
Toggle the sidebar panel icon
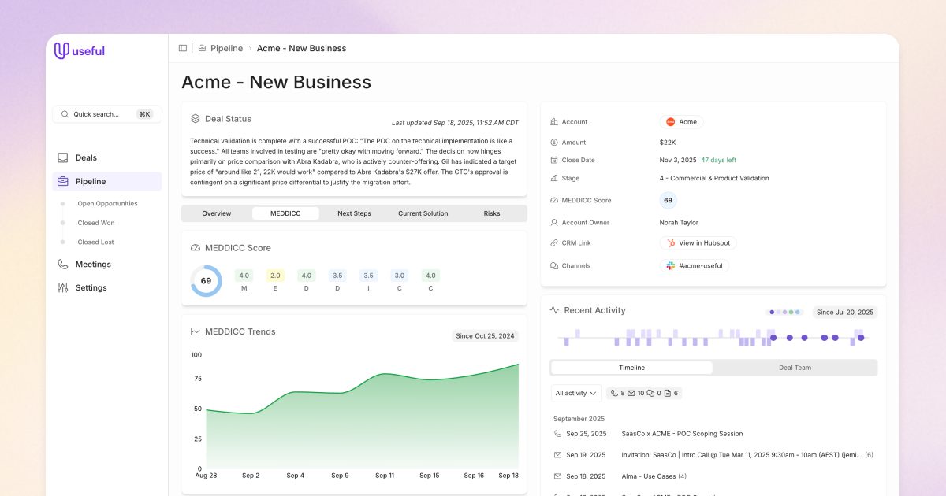pyautogui.click(x=183, y=48)
